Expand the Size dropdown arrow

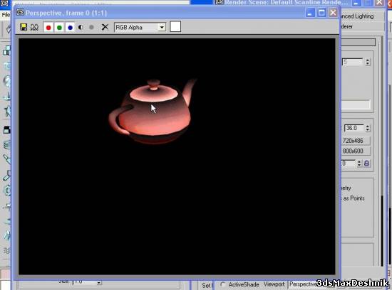(99, 282)
